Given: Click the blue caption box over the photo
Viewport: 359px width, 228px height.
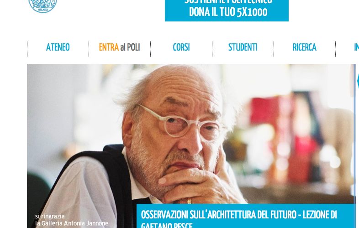Looking at the screenshot, I should coord(245,216).
